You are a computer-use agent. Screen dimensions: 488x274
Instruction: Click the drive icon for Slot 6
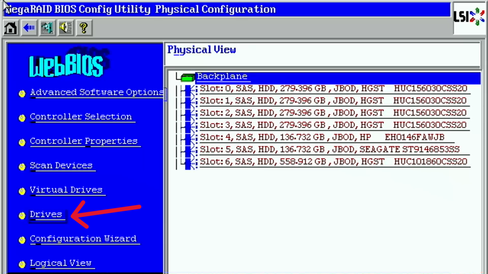click(x=191, y=163)
